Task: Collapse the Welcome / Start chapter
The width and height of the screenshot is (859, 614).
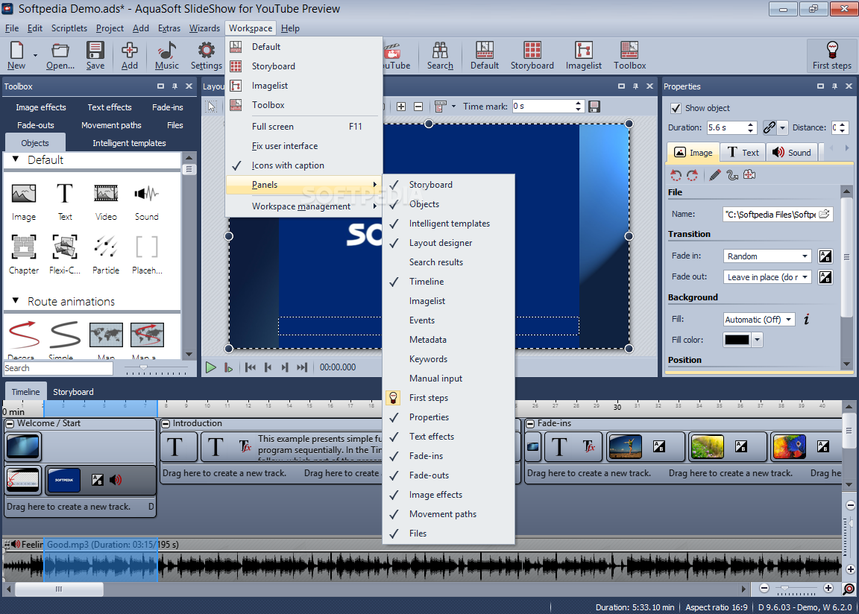Action: 10,423
